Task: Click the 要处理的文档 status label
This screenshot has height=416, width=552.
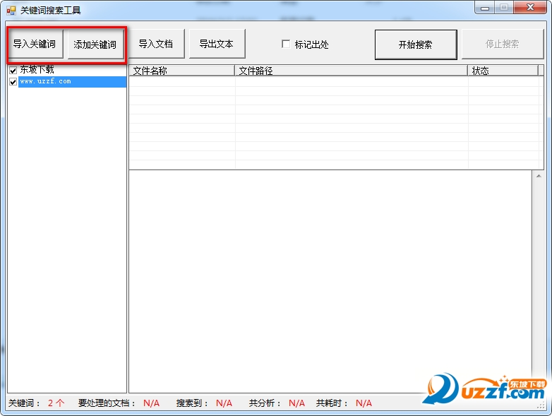Action: (x=107, y=403)
